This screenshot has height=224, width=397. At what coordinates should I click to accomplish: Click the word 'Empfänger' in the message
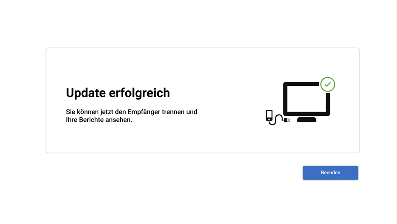[144, 112]
